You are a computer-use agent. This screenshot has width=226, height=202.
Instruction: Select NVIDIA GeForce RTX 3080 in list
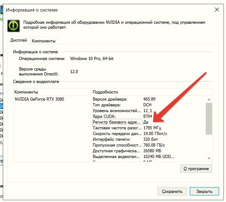pyautogui.click(x=39, y=99)
